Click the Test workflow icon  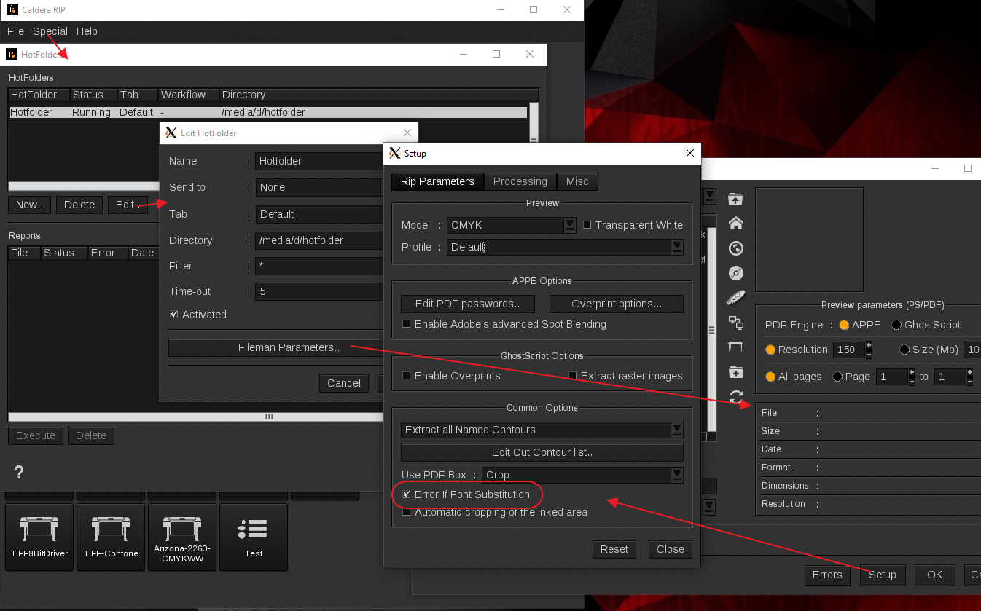[x=254, y=537]
